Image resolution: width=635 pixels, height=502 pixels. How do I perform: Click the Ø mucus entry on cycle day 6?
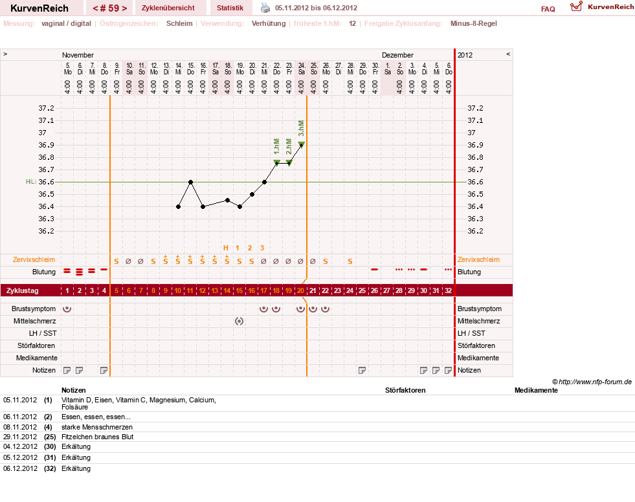(128, 261)
